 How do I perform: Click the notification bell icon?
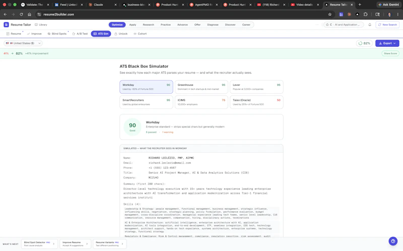370,25
